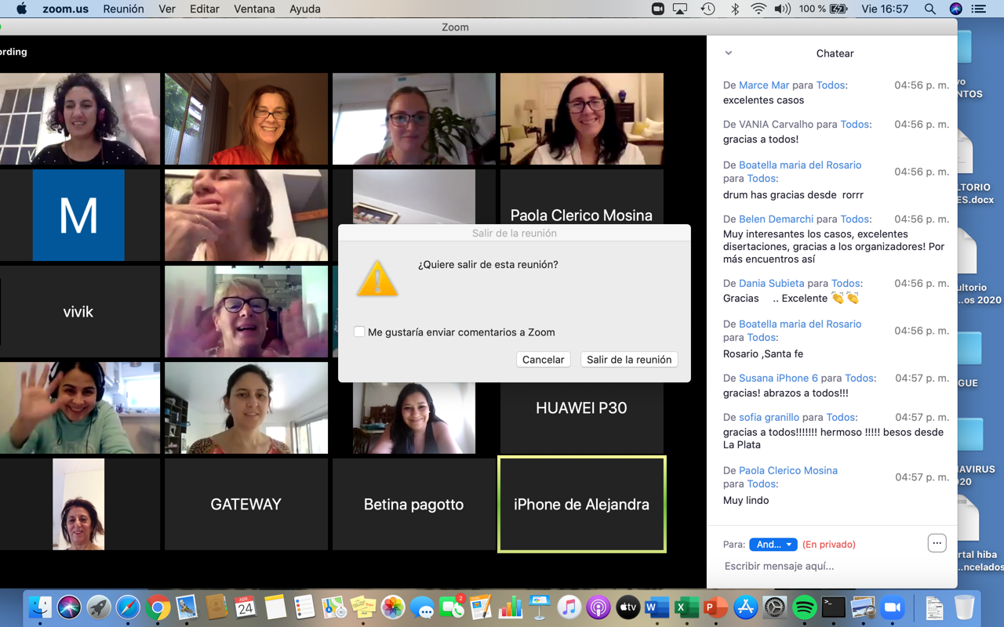Click the 'Escribir mensaje aquí...' chat field
1004x627 pixels.
coord(824,566)
